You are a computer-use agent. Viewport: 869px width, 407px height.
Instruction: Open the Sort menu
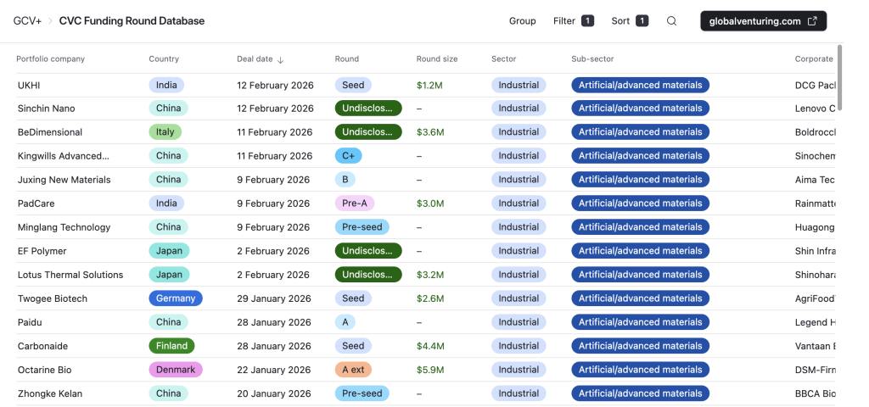pos(629,21)
